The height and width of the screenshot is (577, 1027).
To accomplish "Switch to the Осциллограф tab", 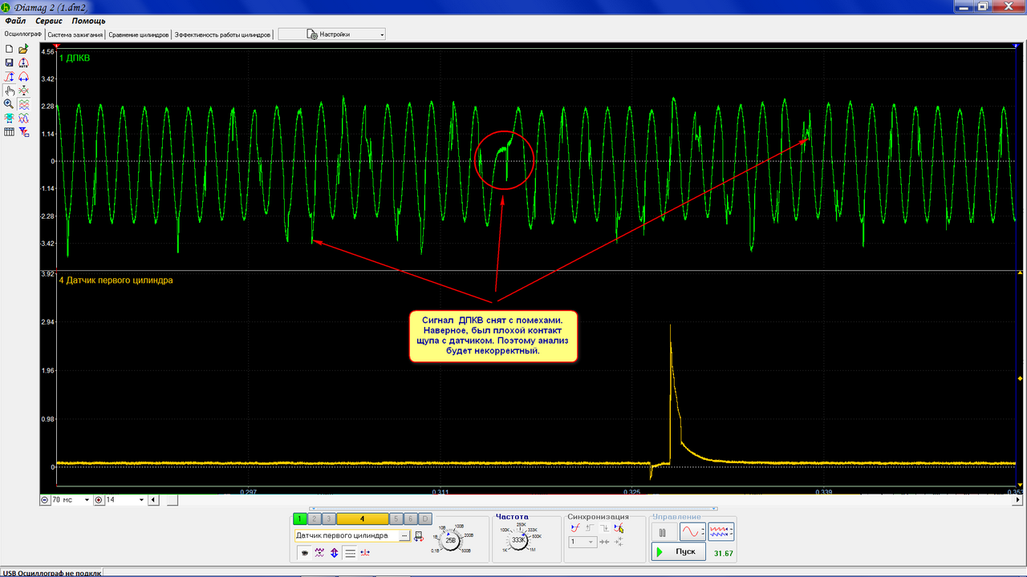I will click(x=22, y=34).
